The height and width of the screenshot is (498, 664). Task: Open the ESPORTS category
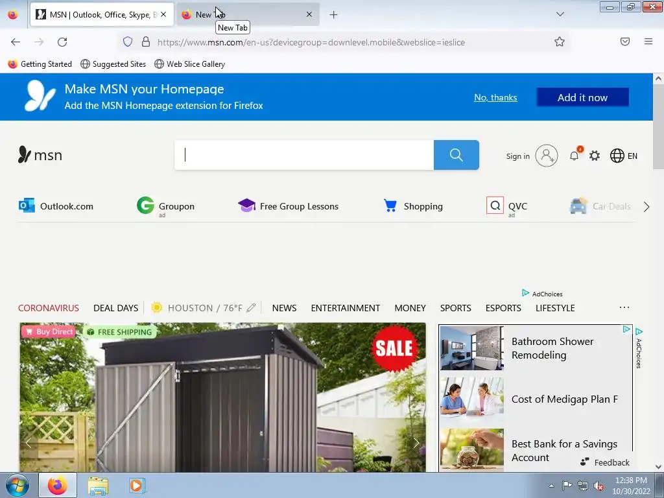[503, 308]
